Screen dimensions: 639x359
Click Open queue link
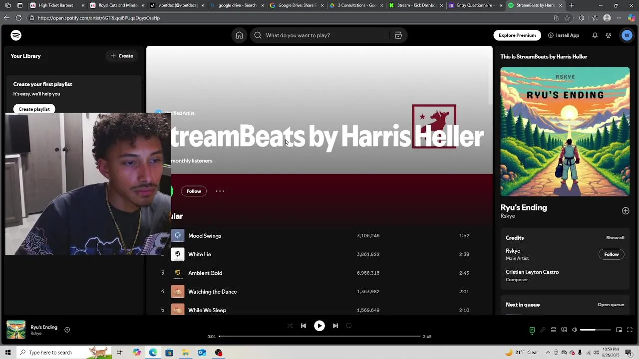click(611, 305)
